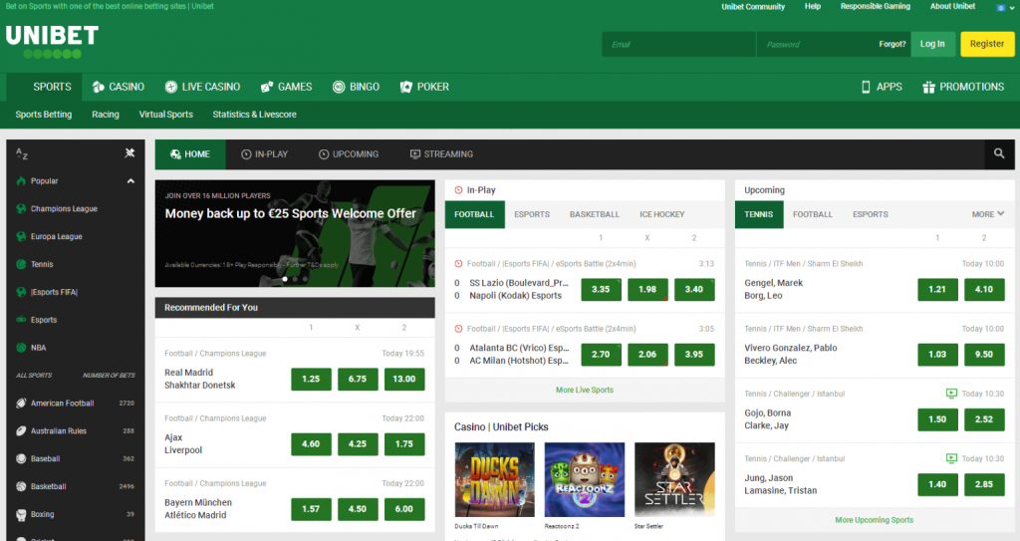
Task: Collapse the Popular section chevron
Action: click(130, 181)
